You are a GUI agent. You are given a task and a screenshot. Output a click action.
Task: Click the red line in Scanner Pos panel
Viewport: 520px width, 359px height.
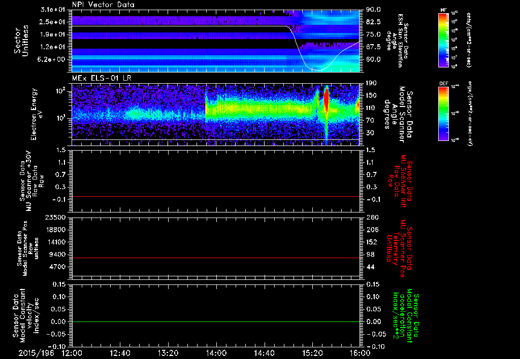point(216,258)
